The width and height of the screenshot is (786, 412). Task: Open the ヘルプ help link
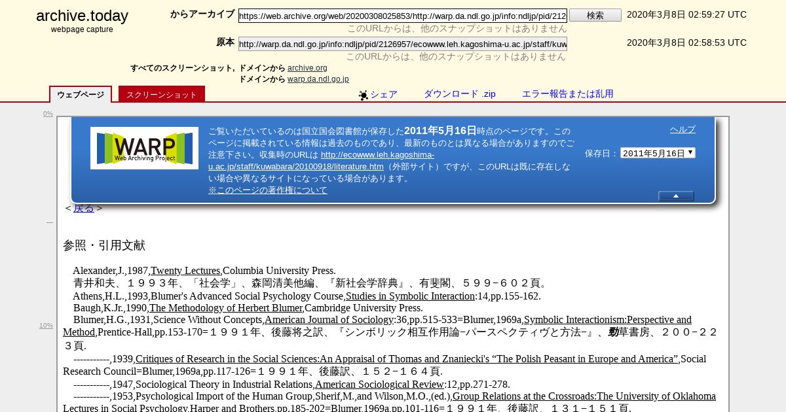click(683, 129)
